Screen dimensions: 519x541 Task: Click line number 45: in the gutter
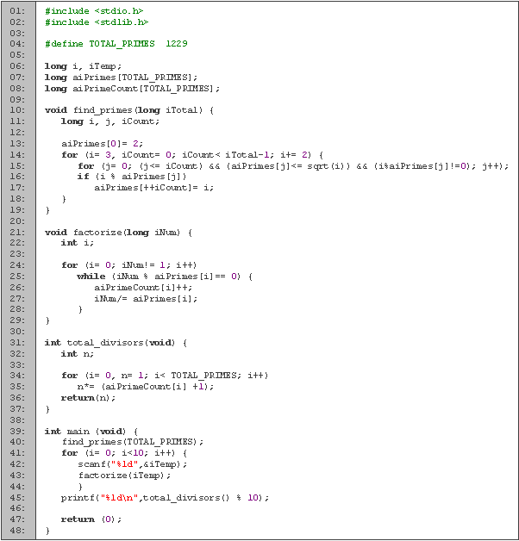pyautogui.click(x=17, y=498)
